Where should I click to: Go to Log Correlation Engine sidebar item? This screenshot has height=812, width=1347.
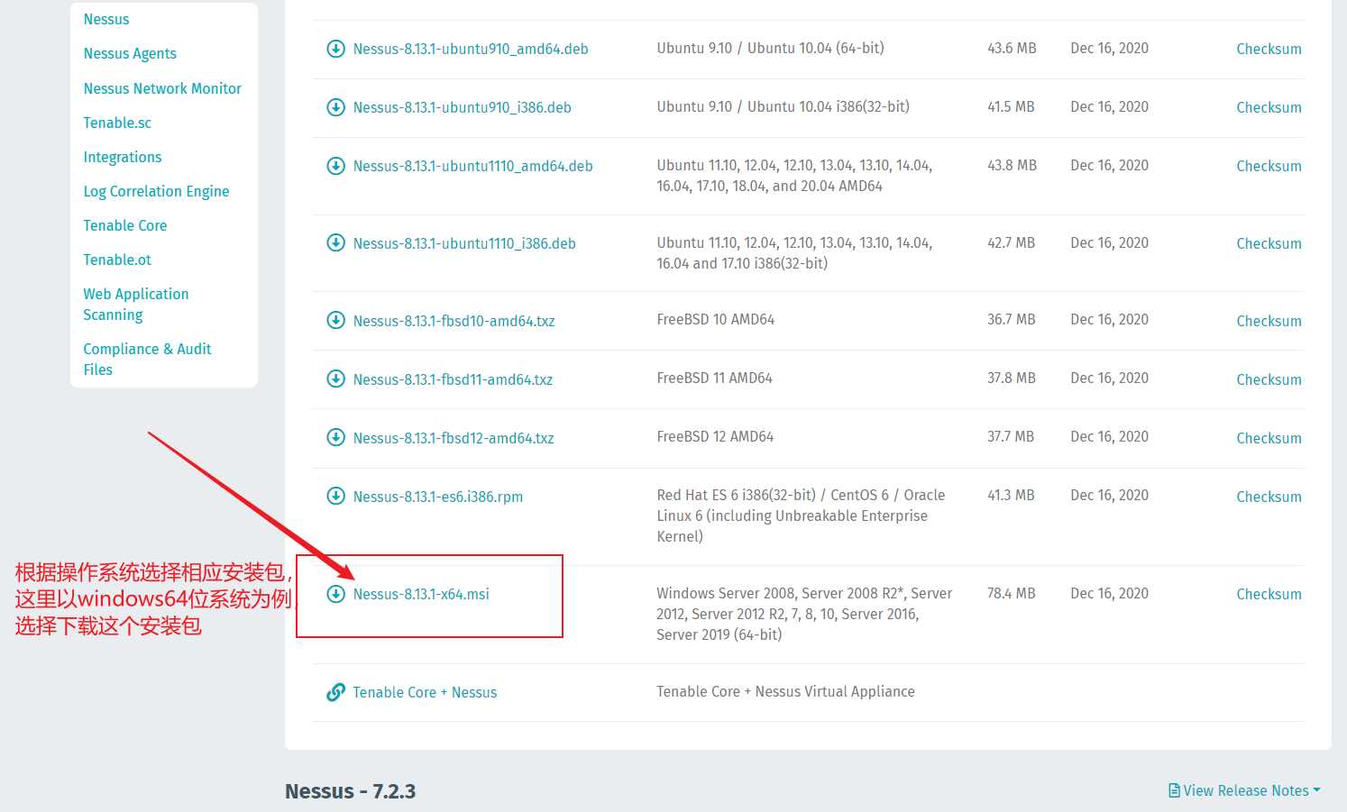pos(156,191)
